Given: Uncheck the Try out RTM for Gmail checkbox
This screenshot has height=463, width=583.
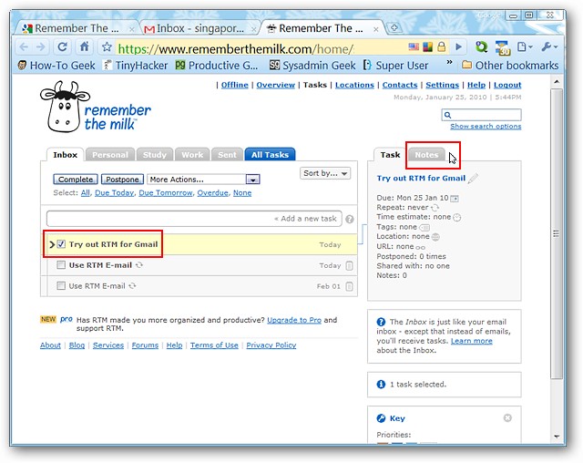Looking at the screenshot, I should 61,244.
